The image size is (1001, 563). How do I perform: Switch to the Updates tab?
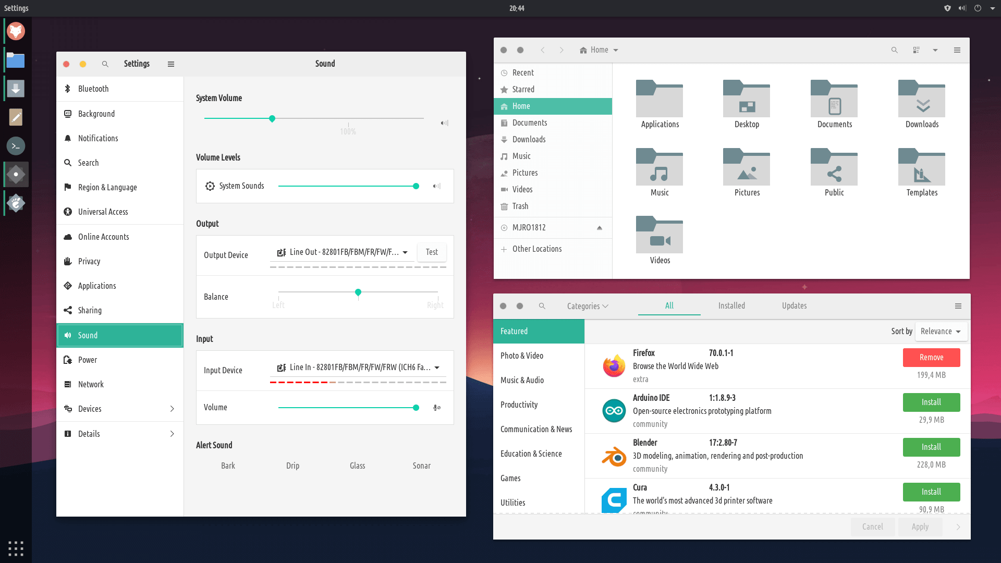coord(794,306)
